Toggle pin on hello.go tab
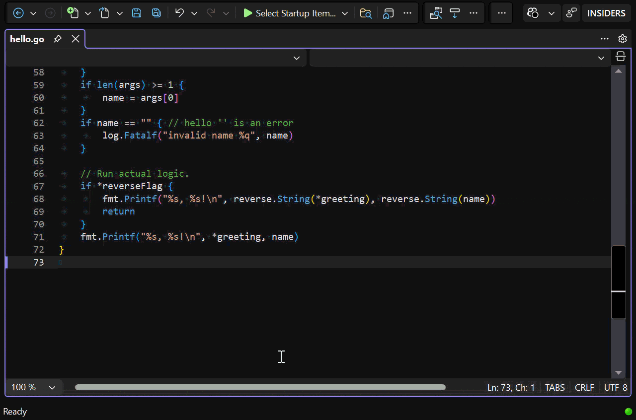 (58, 39)
